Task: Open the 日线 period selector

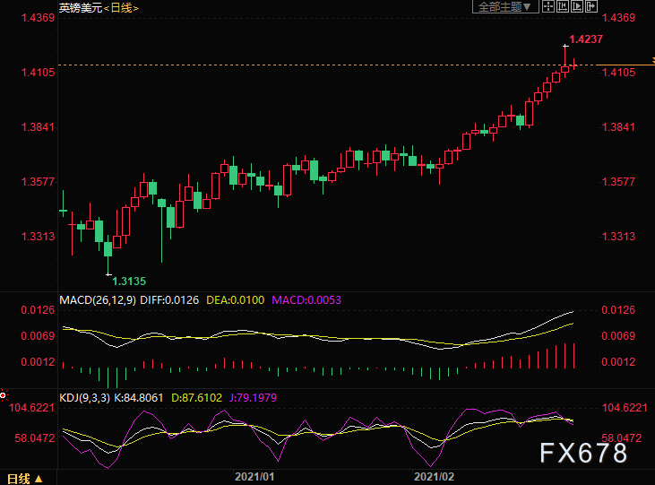Action: (25, 479)
